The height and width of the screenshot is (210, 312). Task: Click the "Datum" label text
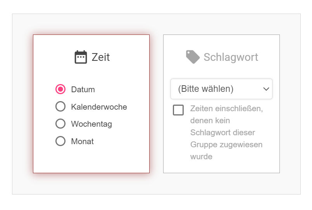(x=83, y=90)
